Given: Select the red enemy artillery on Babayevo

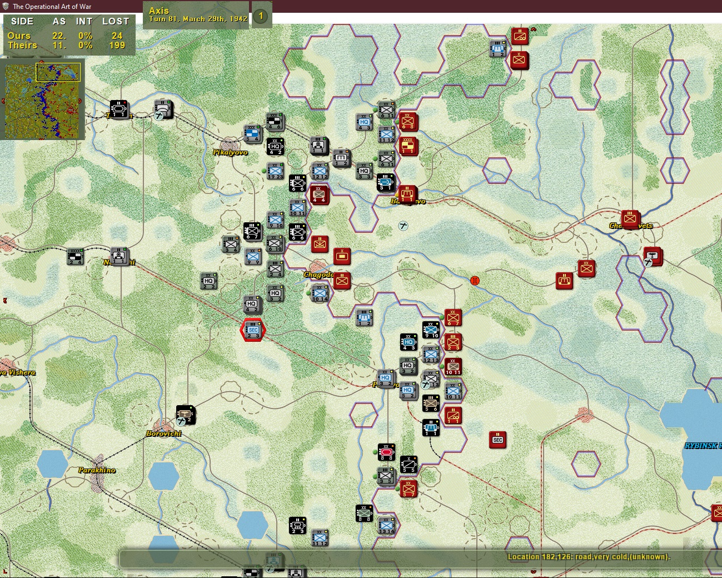Looking at the screenshot, I should pos(407,195).
